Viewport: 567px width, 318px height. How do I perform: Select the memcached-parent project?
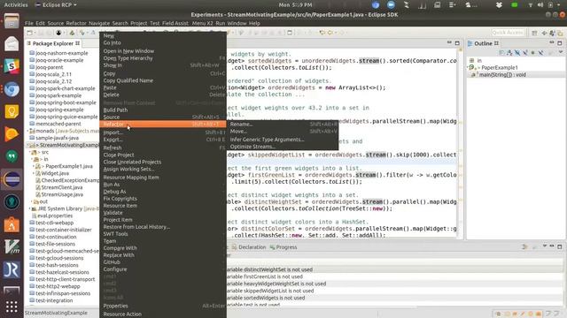click(x=58, y=124)
